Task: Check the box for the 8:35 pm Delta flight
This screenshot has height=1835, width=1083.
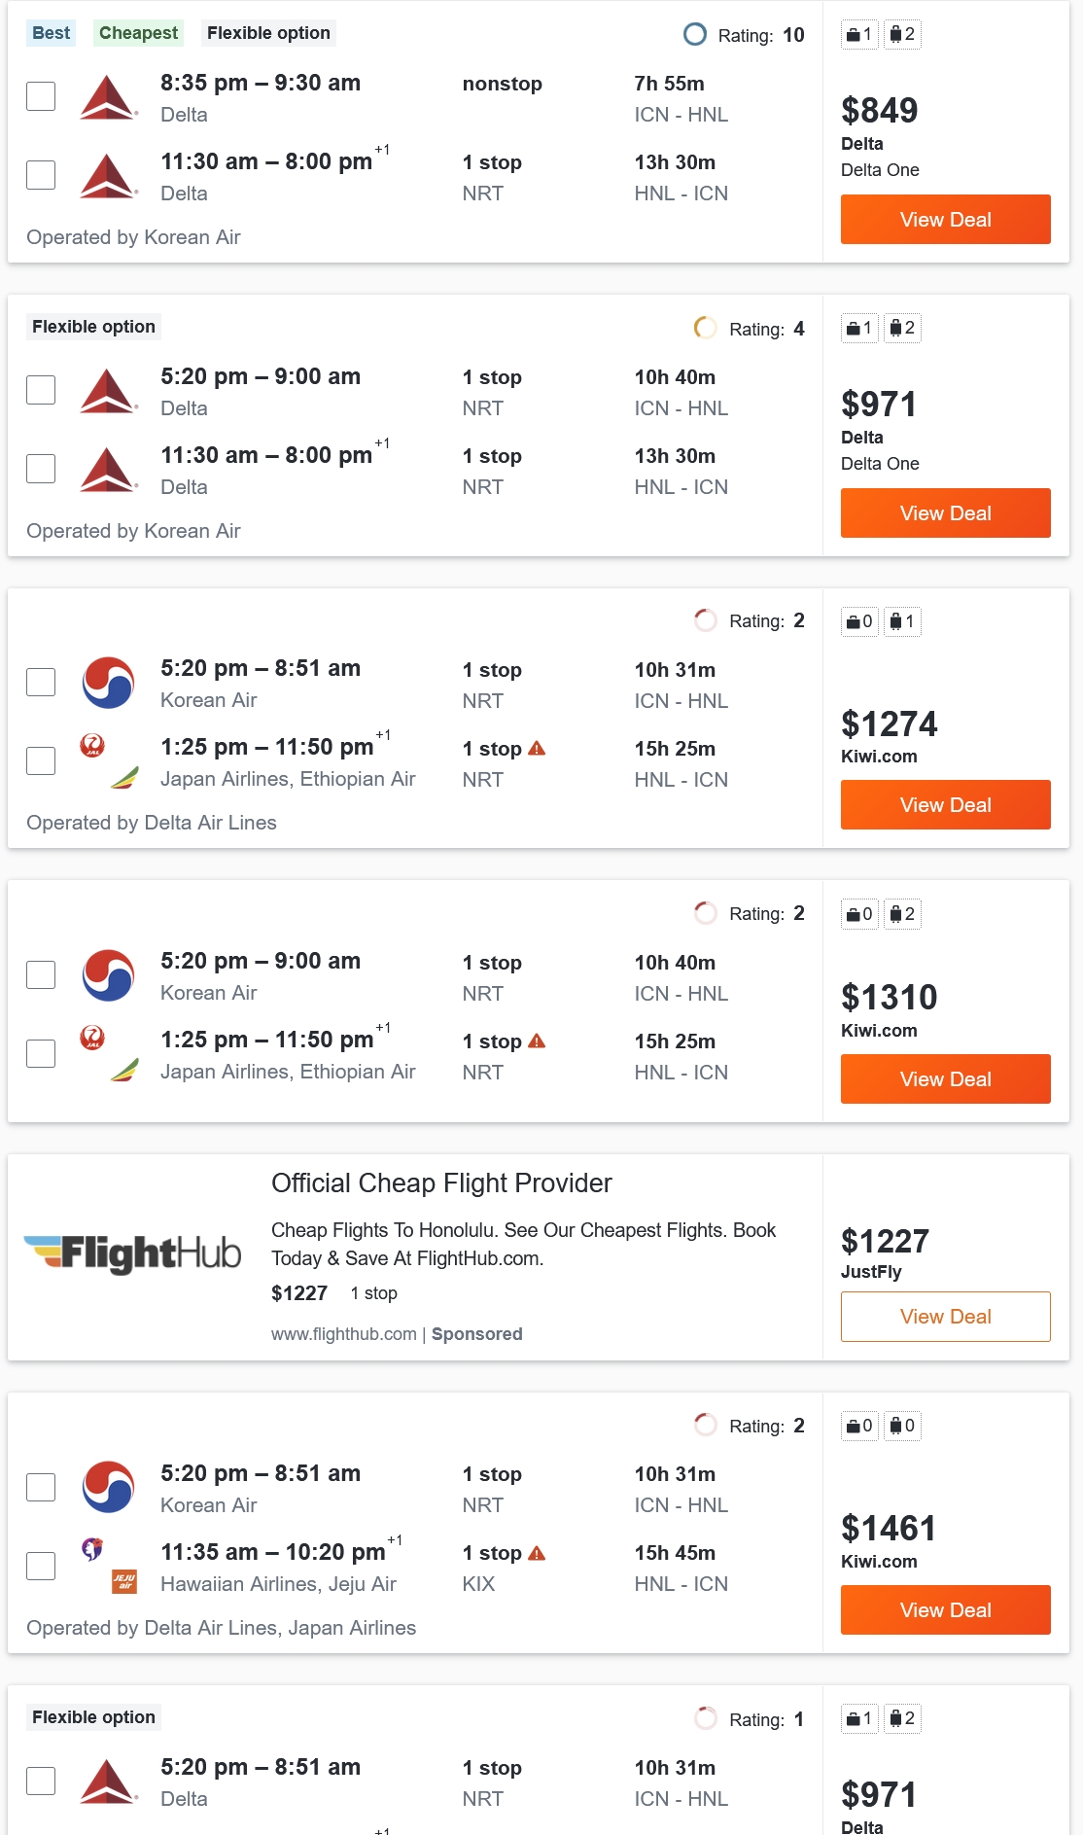Action: click(x=41, y=96)
